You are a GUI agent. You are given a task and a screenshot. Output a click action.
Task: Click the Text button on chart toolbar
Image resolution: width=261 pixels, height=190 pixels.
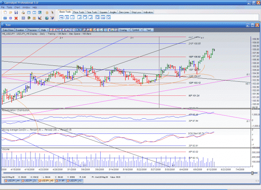click(x=149, y=30)
